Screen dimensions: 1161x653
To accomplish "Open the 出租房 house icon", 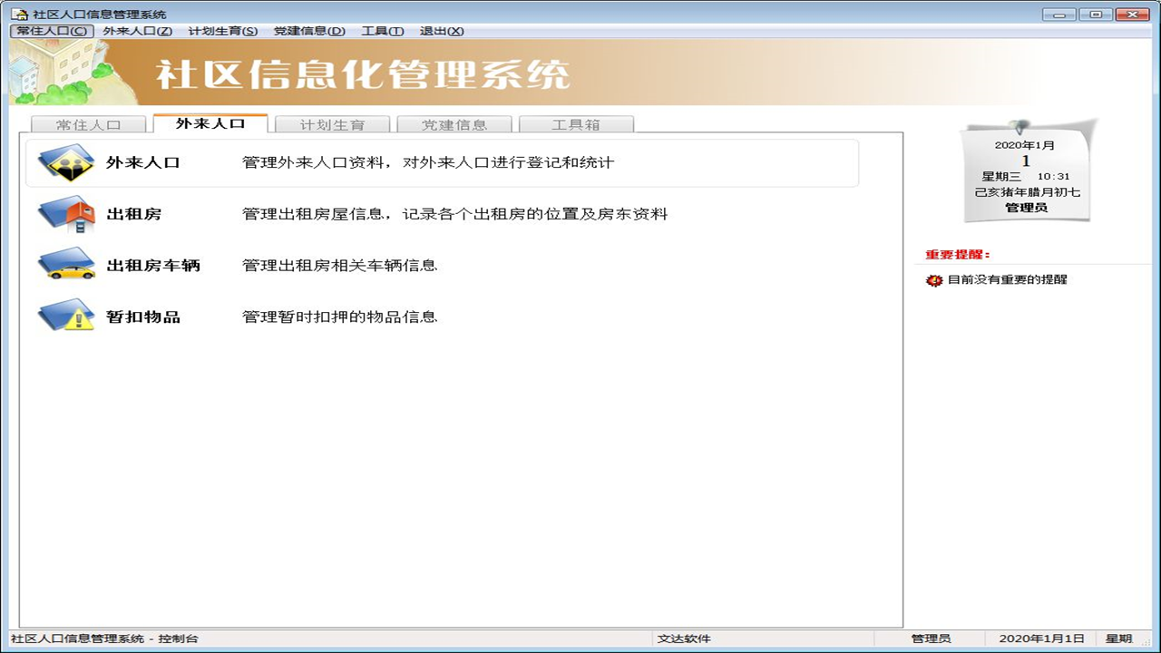I will [x=65, y=216].
